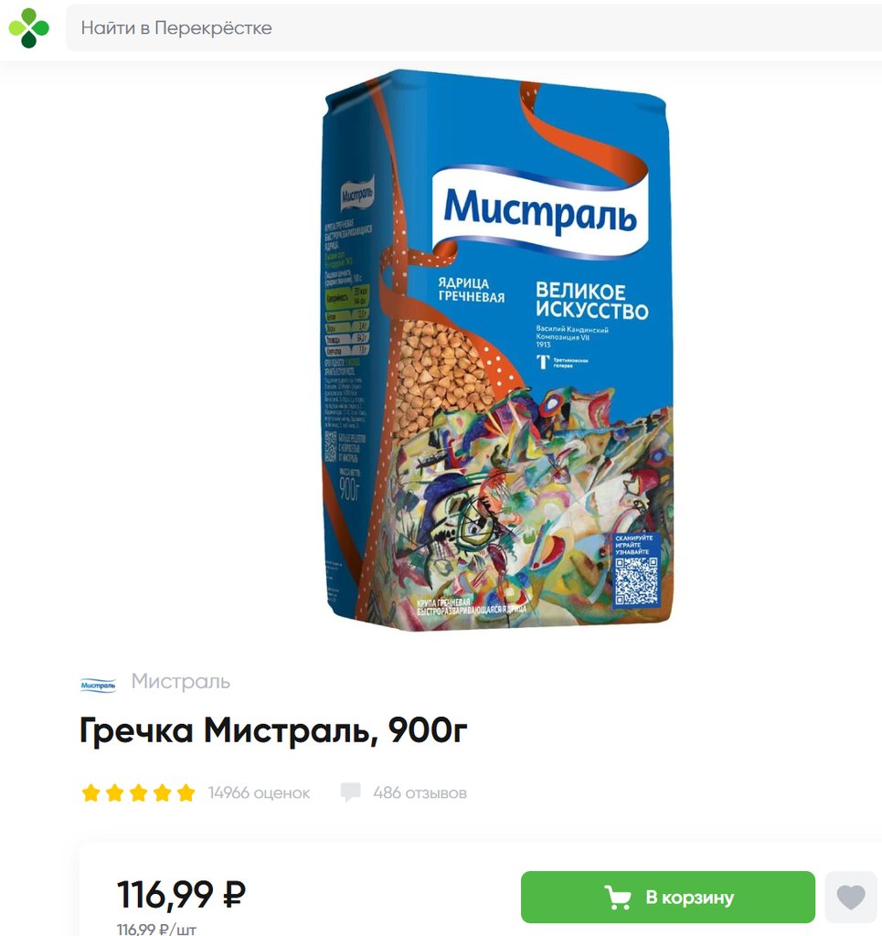The height and width of the screenshot is (936, 882).
Task: Click the fourth rating star
Action: tap(163, 792)
